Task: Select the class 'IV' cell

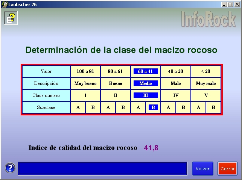Action: coord(176,95)
